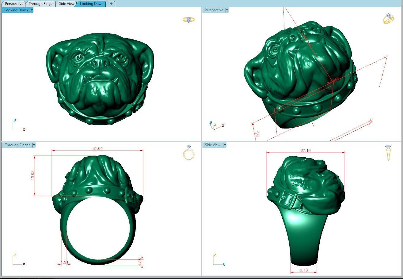The height and width of the screenshot is (279, 403).
Task: Click the XYZ axis indicator in Perspective viewport
Action: tap(216, 125)
